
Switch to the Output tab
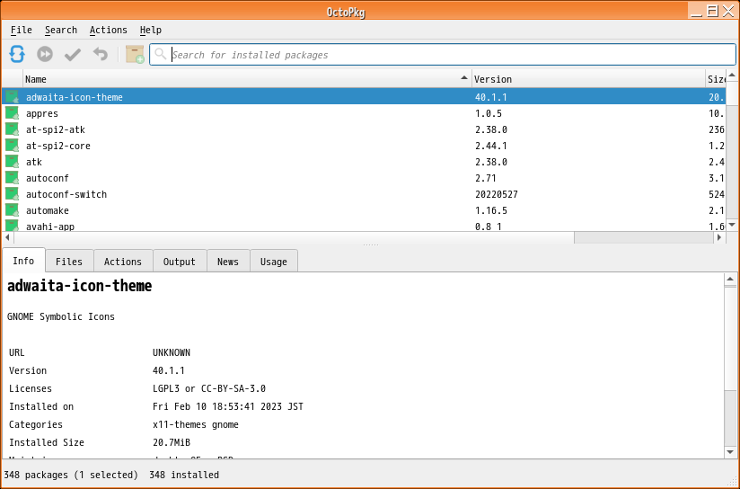pyautogui.click(x=180, y=262)
